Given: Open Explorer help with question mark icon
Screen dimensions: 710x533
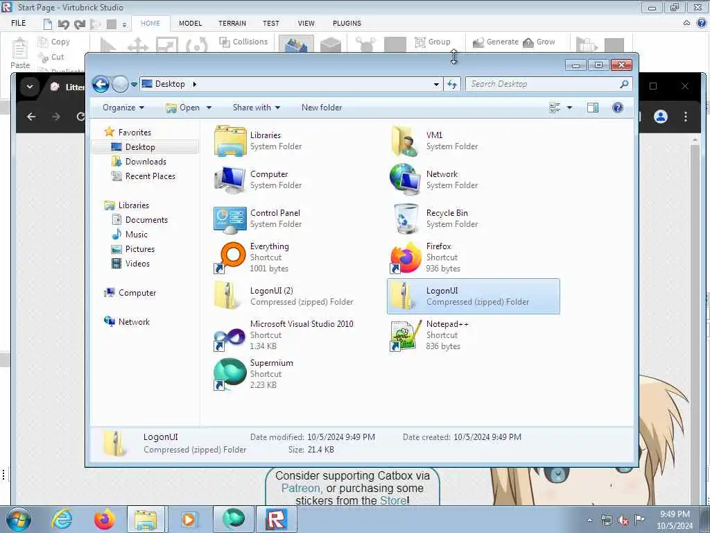Looking at the screenshot, I should click(618, 108).
